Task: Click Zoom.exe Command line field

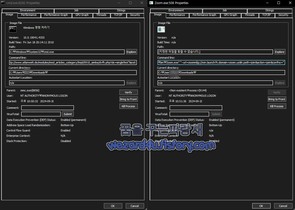Action: click(x=221, y=62)
